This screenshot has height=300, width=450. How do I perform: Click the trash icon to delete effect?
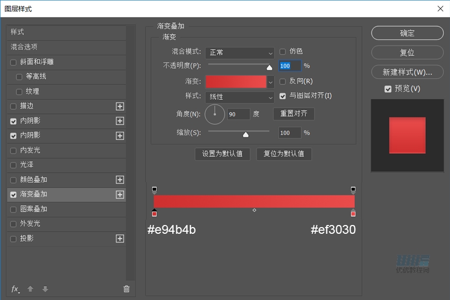pos(126,289)
